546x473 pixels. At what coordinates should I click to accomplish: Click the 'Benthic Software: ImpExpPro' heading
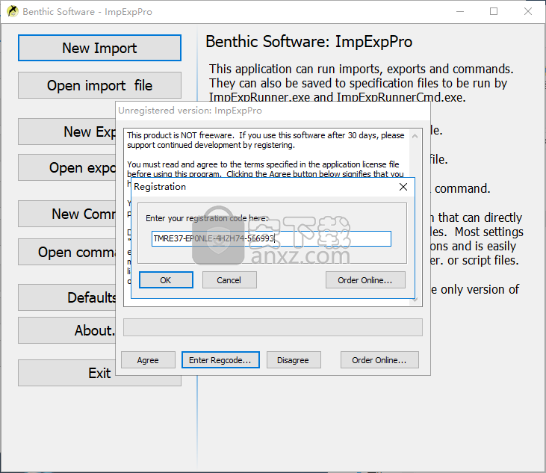coord(309,42)
